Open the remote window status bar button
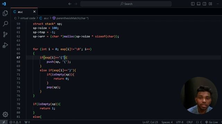This screenshot has height=124, width=222. coord(4,122)
